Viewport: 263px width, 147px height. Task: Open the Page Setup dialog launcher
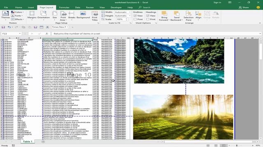[x=98, y=23]
